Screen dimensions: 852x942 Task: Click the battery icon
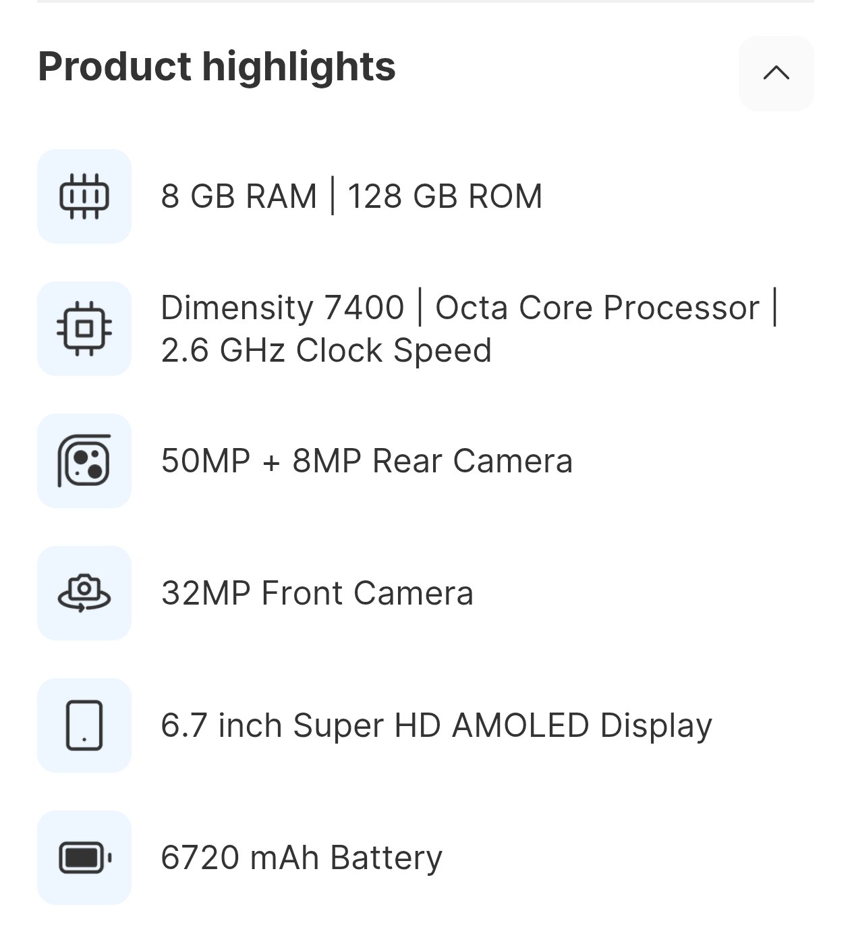(x=84, y=858)
